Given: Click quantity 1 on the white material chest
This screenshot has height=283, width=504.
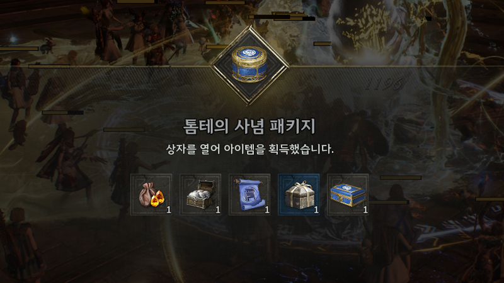Looking at the screenshot, I should coord(218,210).
